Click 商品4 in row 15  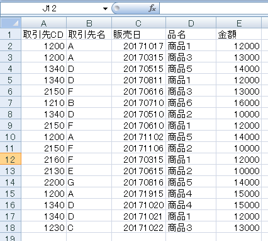tap(191, 194)
